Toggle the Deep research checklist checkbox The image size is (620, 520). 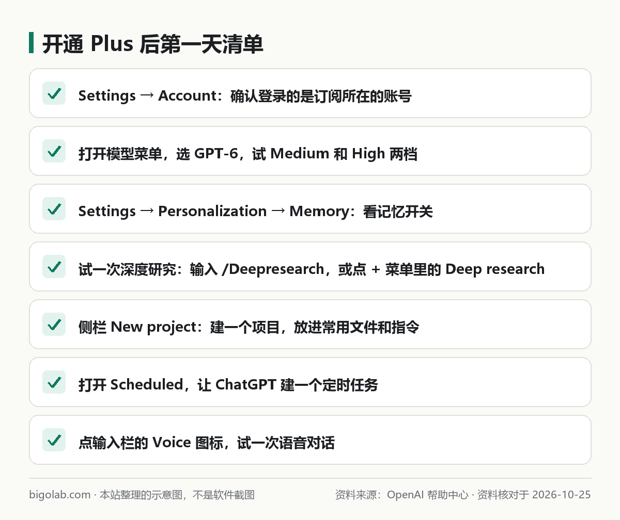point(54,267)
